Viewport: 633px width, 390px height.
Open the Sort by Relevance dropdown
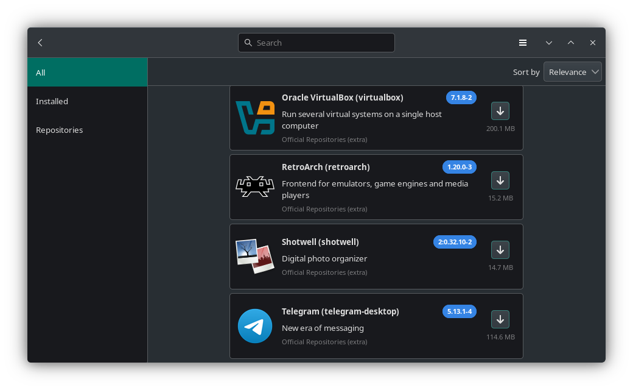572,71
